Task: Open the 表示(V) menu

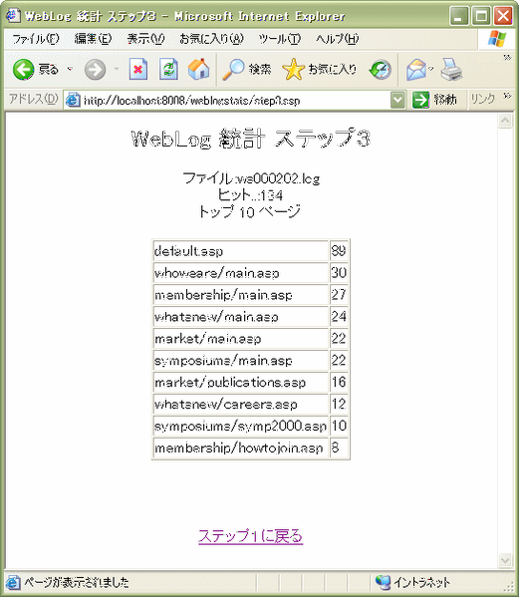Action: (145, 39)
